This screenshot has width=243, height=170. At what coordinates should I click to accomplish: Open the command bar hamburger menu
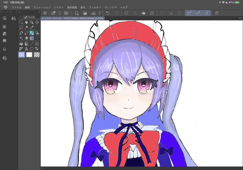pos(45,13)
